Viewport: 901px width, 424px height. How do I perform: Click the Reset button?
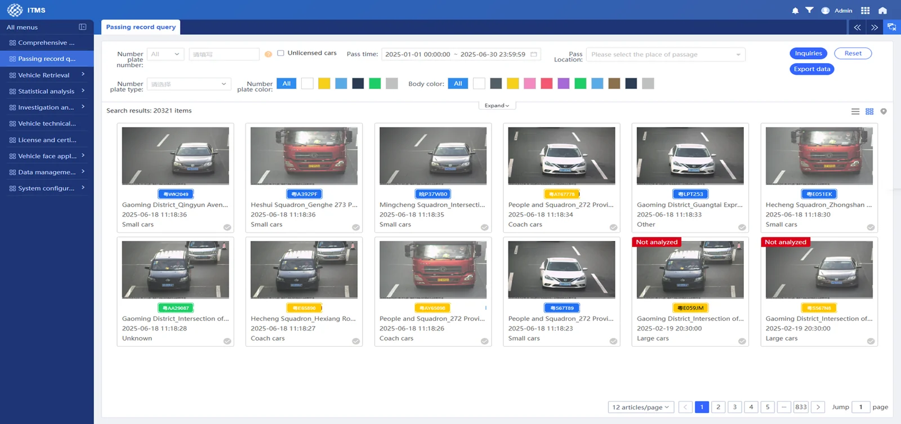pos(853,53)
